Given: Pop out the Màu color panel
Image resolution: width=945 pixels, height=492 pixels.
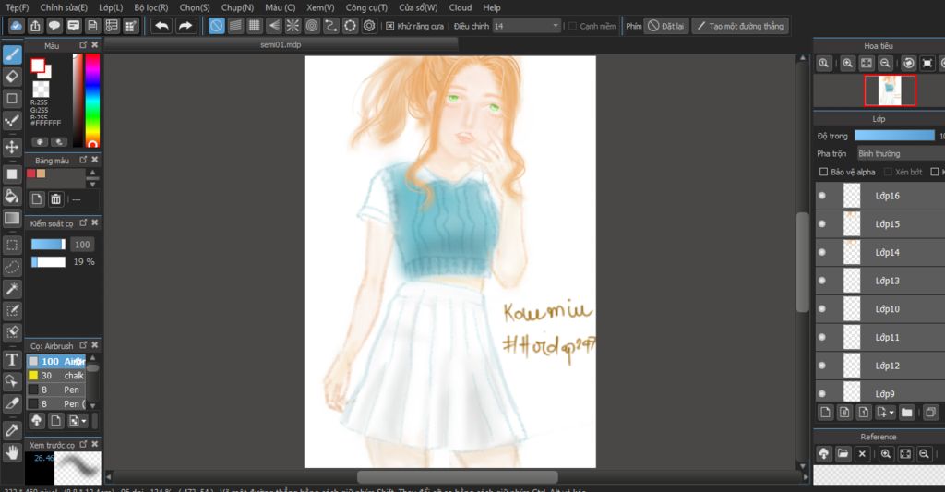Looking at the screenshot, I should coord(83,45).
